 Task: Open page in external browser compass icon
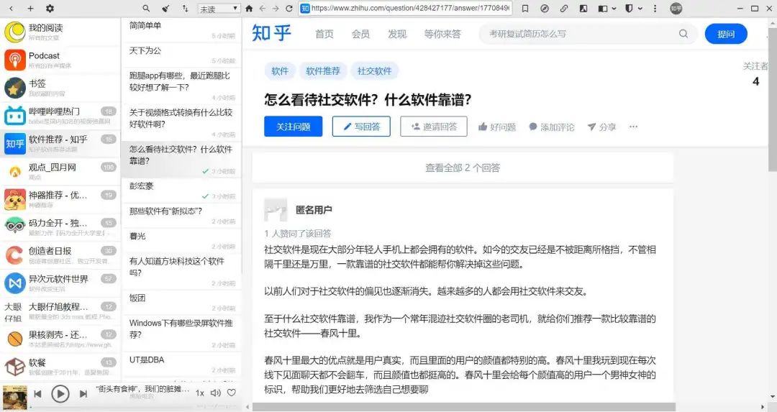pyautogui.click(x=545, y=9)
